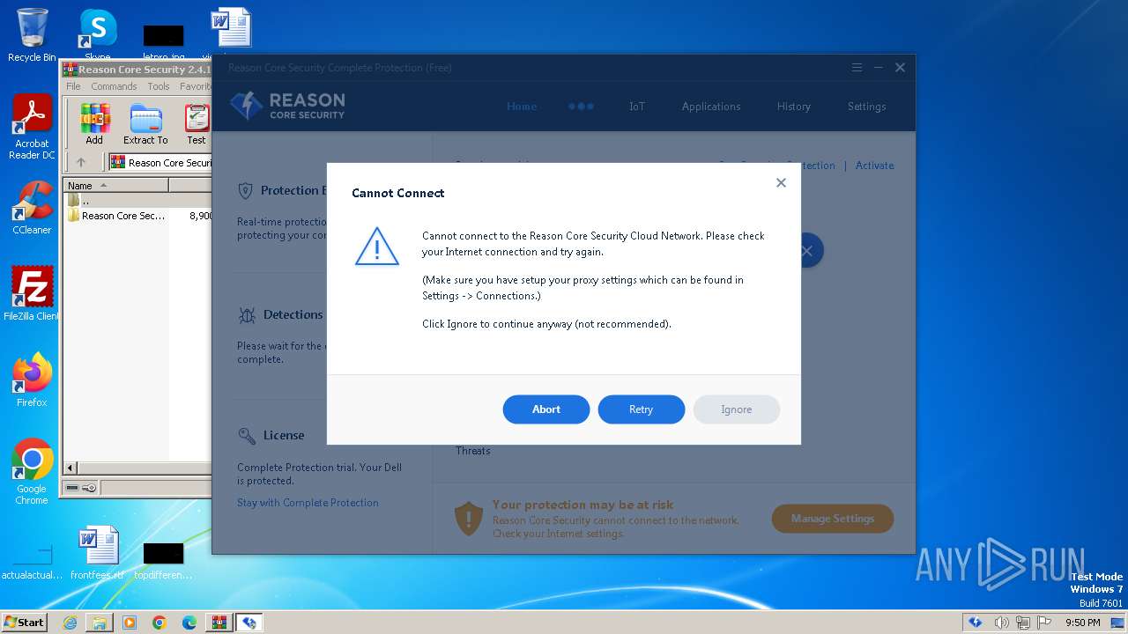Open the IoT tab
The image size is (1128, 634).
coord(637,107)
